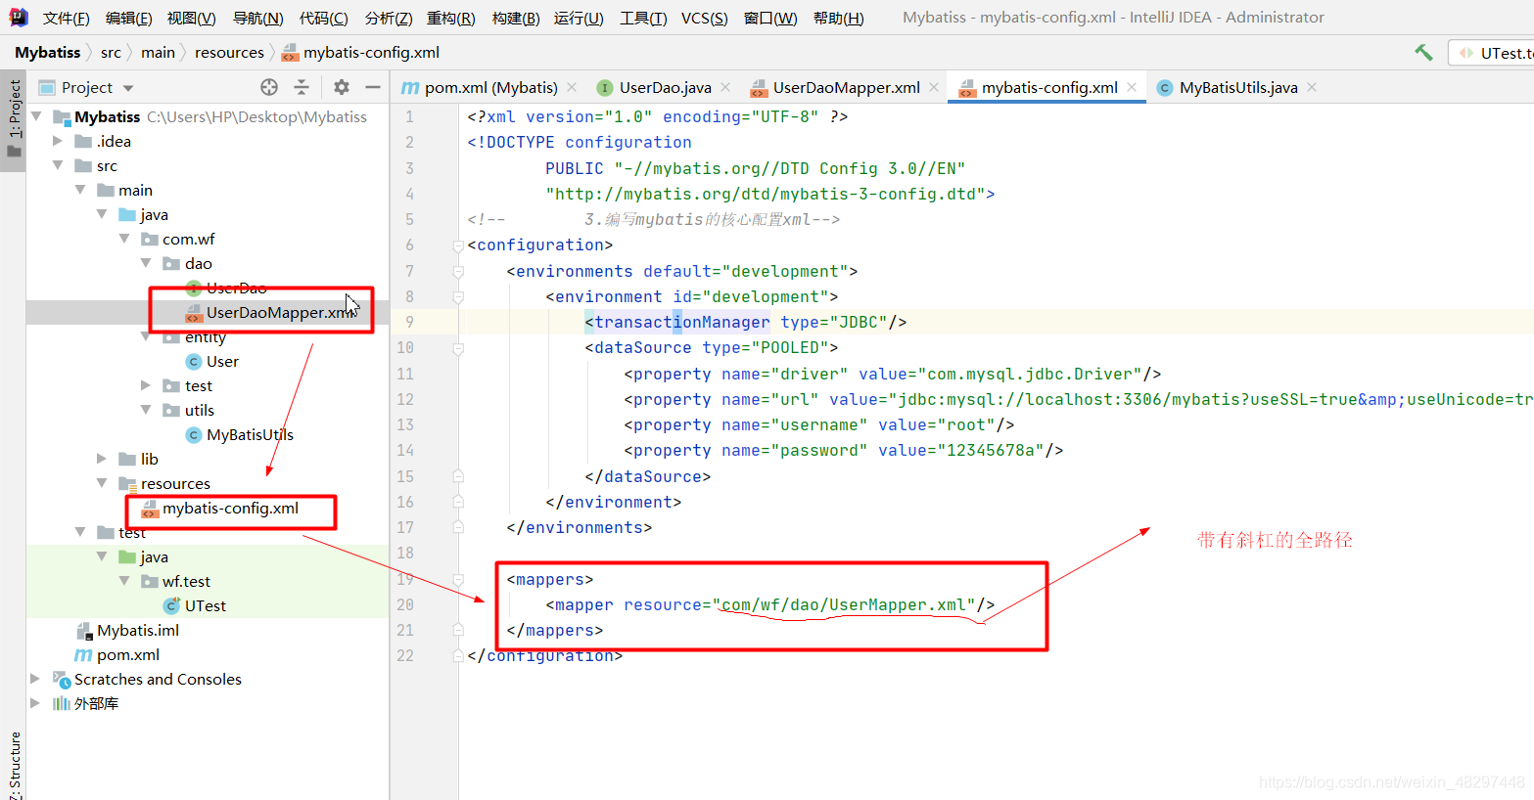Collapse the dao package
The image size is (1534, 800).
point(146,263)
